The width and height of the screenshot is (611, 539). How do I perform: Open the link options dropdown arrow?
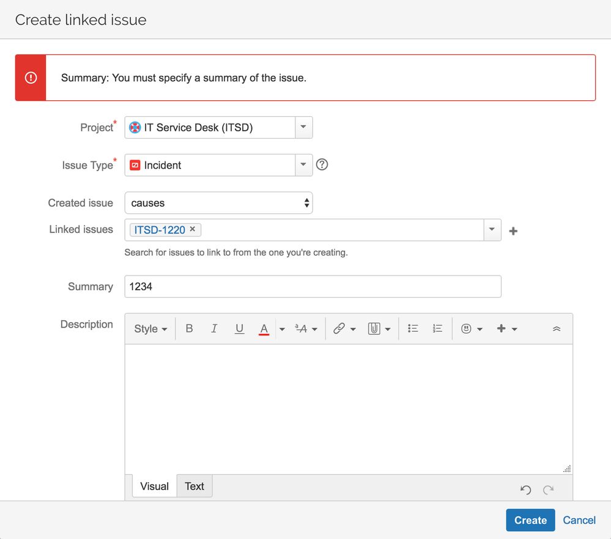pyautogui.click(x=353, y=329)
